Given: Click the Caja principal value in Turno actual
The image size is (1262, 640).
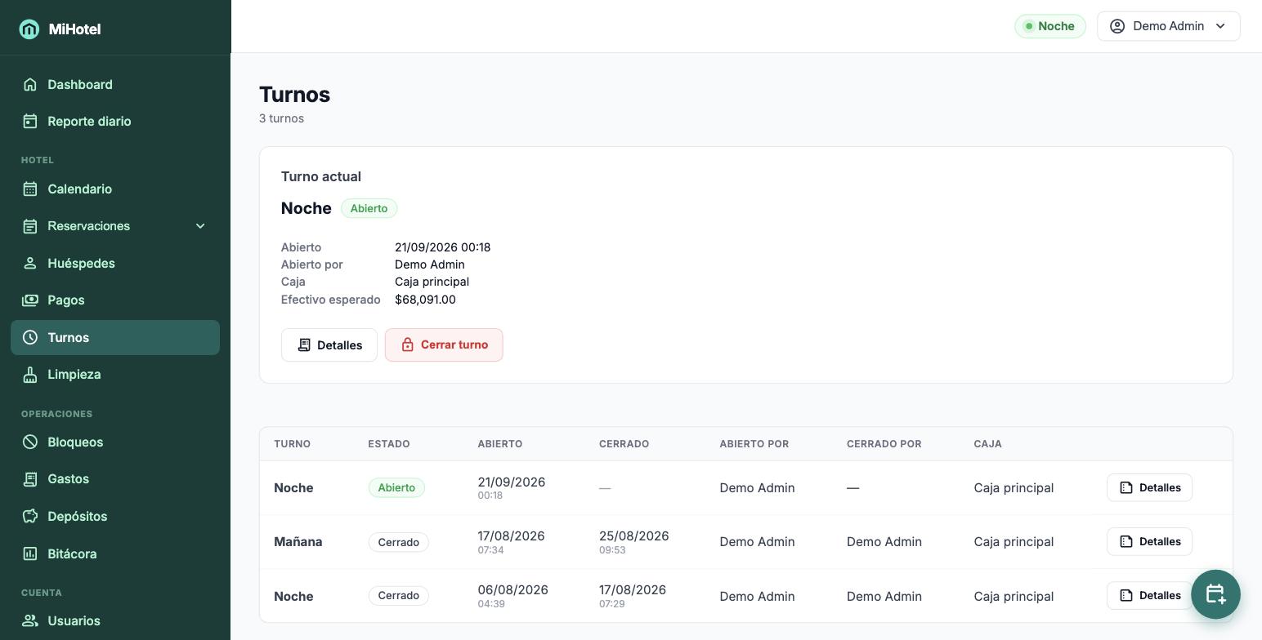Looking at the screenshot, I should tap(432, 282).
